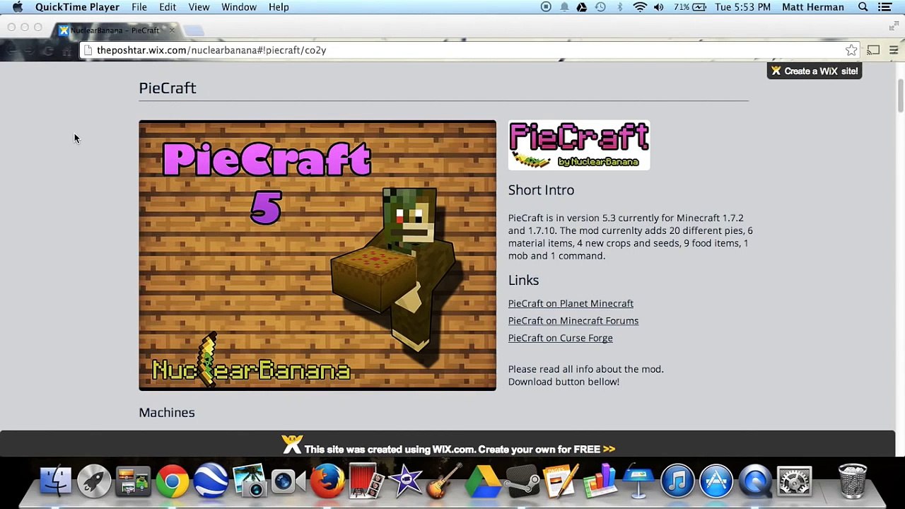The width and height of the screenshot is (905, 509).
Task: Click the PieCraft by NuclearBanana logo
Action: coord(579,145)
